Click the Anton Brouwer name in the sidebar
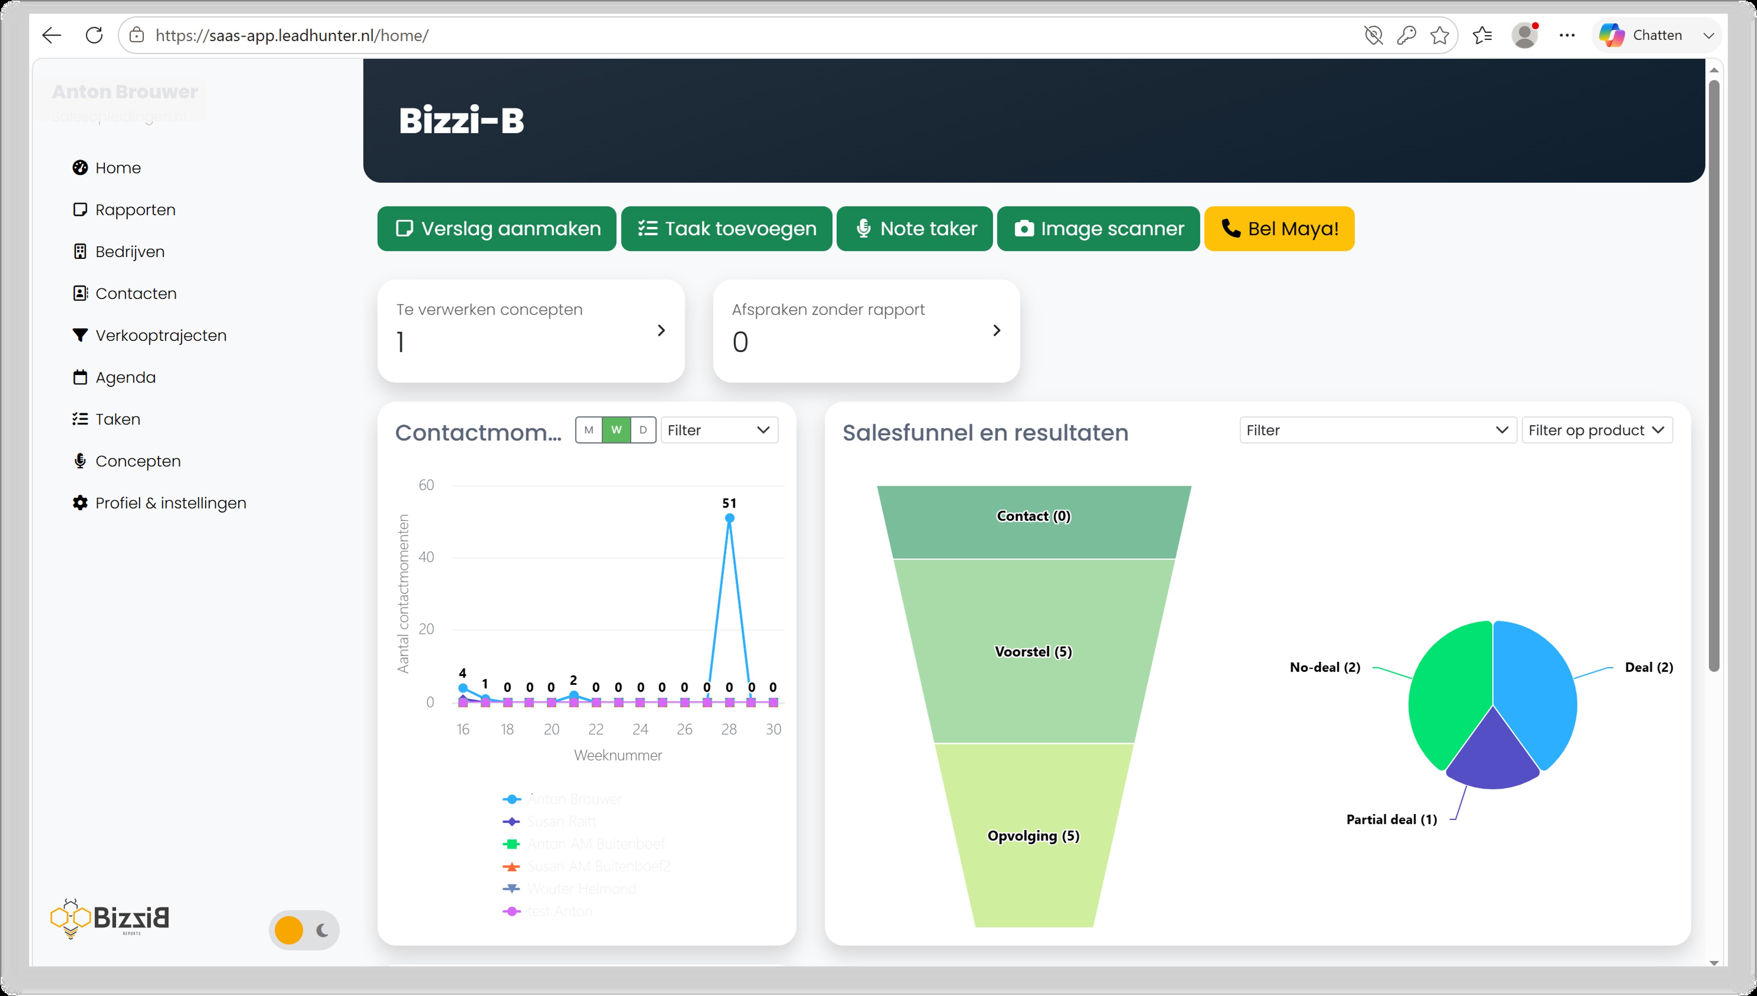This screenshot has width=1757, height=996. coord(125,92)
